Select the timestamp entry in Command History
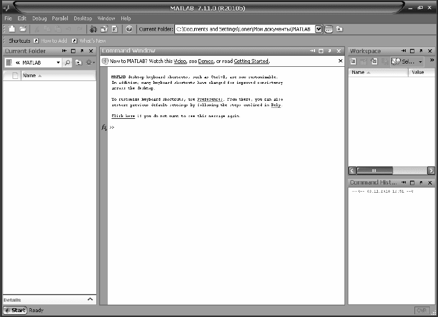 click(382, 192)
